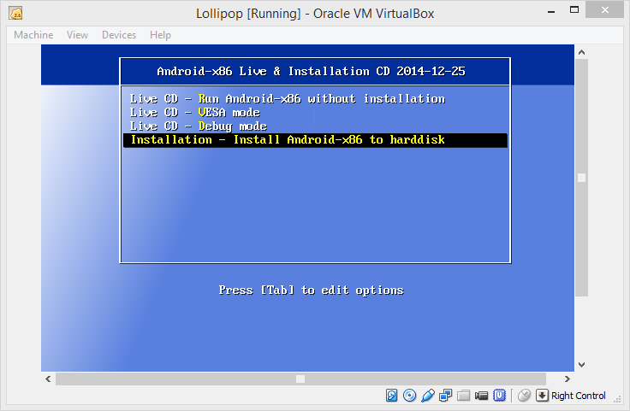Click the VirtualBox app icon in title bar
The width and height of the screenshot is (630, 411).
(x=15, y=13)
